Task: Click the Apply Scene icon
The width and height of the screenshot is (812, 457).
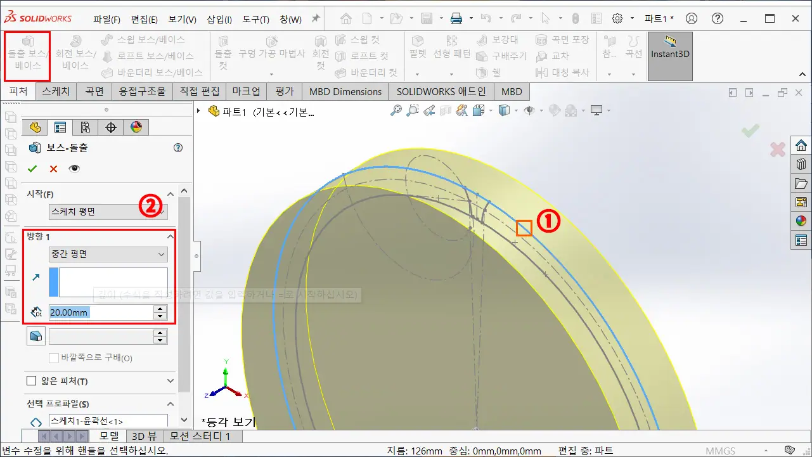Action: (571, 111)
